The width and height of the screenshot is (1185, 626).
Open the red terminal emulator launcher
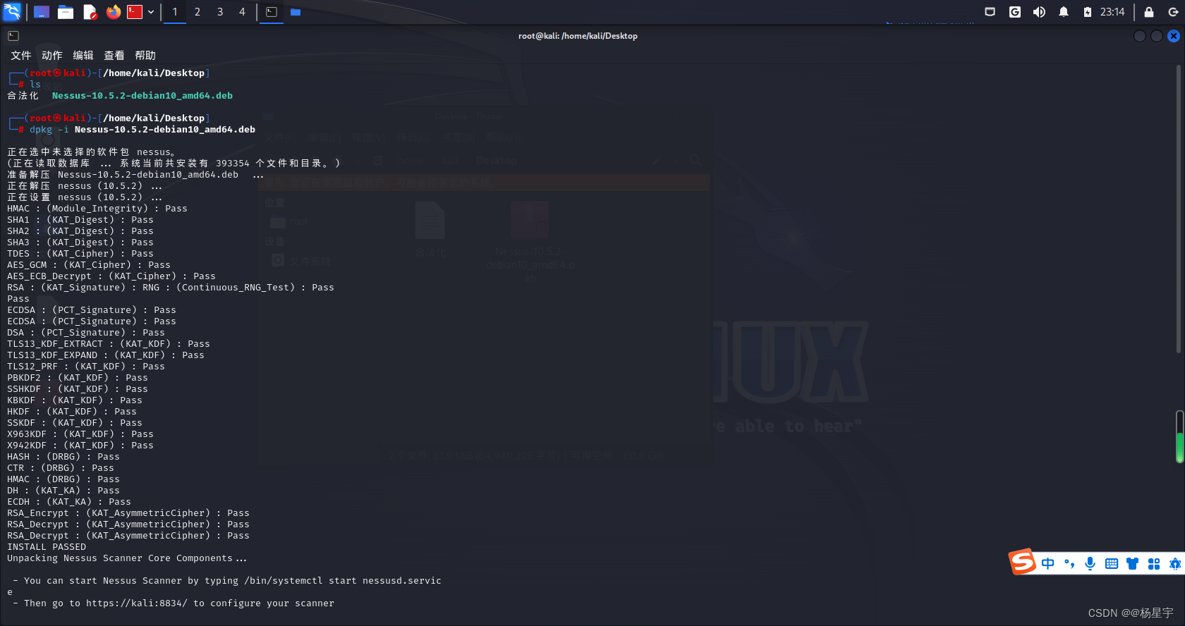click(135, 12)
